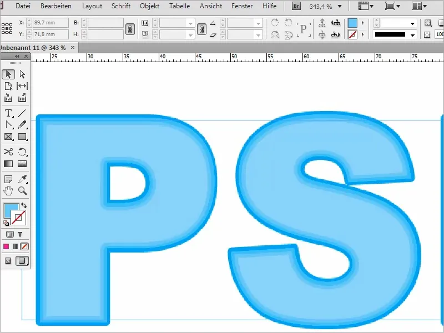Select the Gap tool

pyautogui.click(x=22, y=86)
